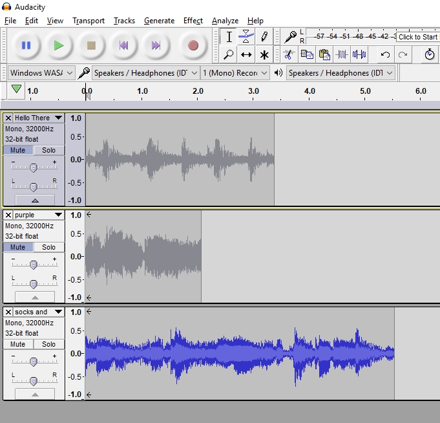Close the purple track
Image resolution: width=440 pixels, height=423 pixels.
[x=8, y=215]
